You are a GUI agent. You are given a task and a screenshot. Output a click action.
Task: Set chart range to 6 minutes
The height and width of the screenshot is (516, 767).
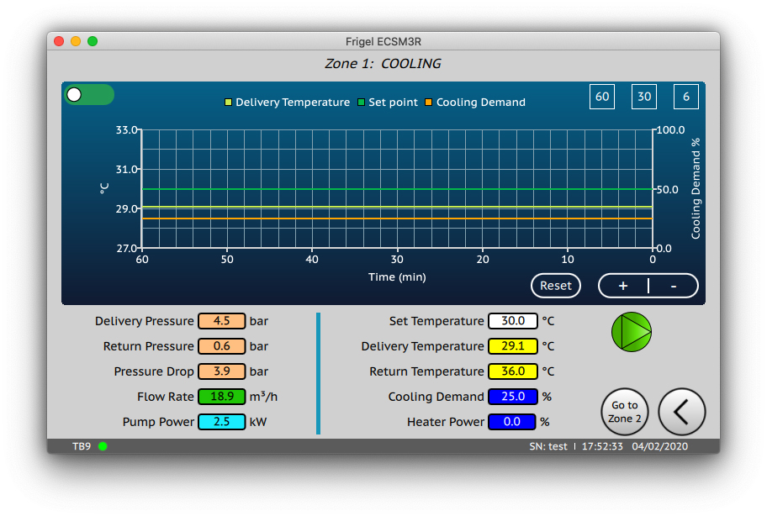pos(685,97)
